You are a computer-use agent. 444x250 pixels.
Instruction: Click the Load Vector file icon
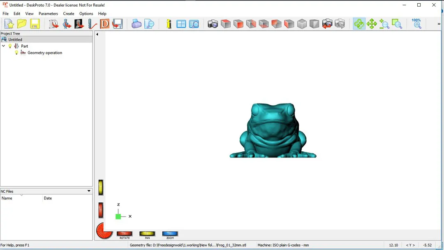pyautogui.click(x=53, y=24)
